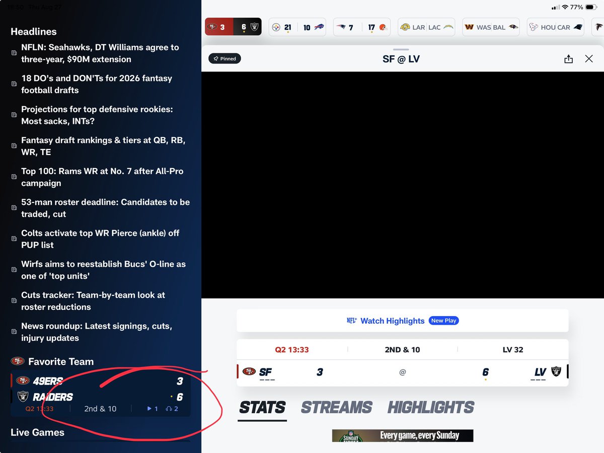Viewport: 604px width, 453px height.
Task: Tap the New Play badge
Action: (444, 321)
